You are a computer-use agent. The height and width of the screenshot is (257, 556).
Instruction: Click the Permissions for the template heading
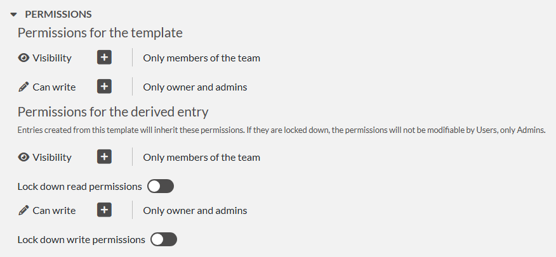pyautogui.click(x=100, y=33)
